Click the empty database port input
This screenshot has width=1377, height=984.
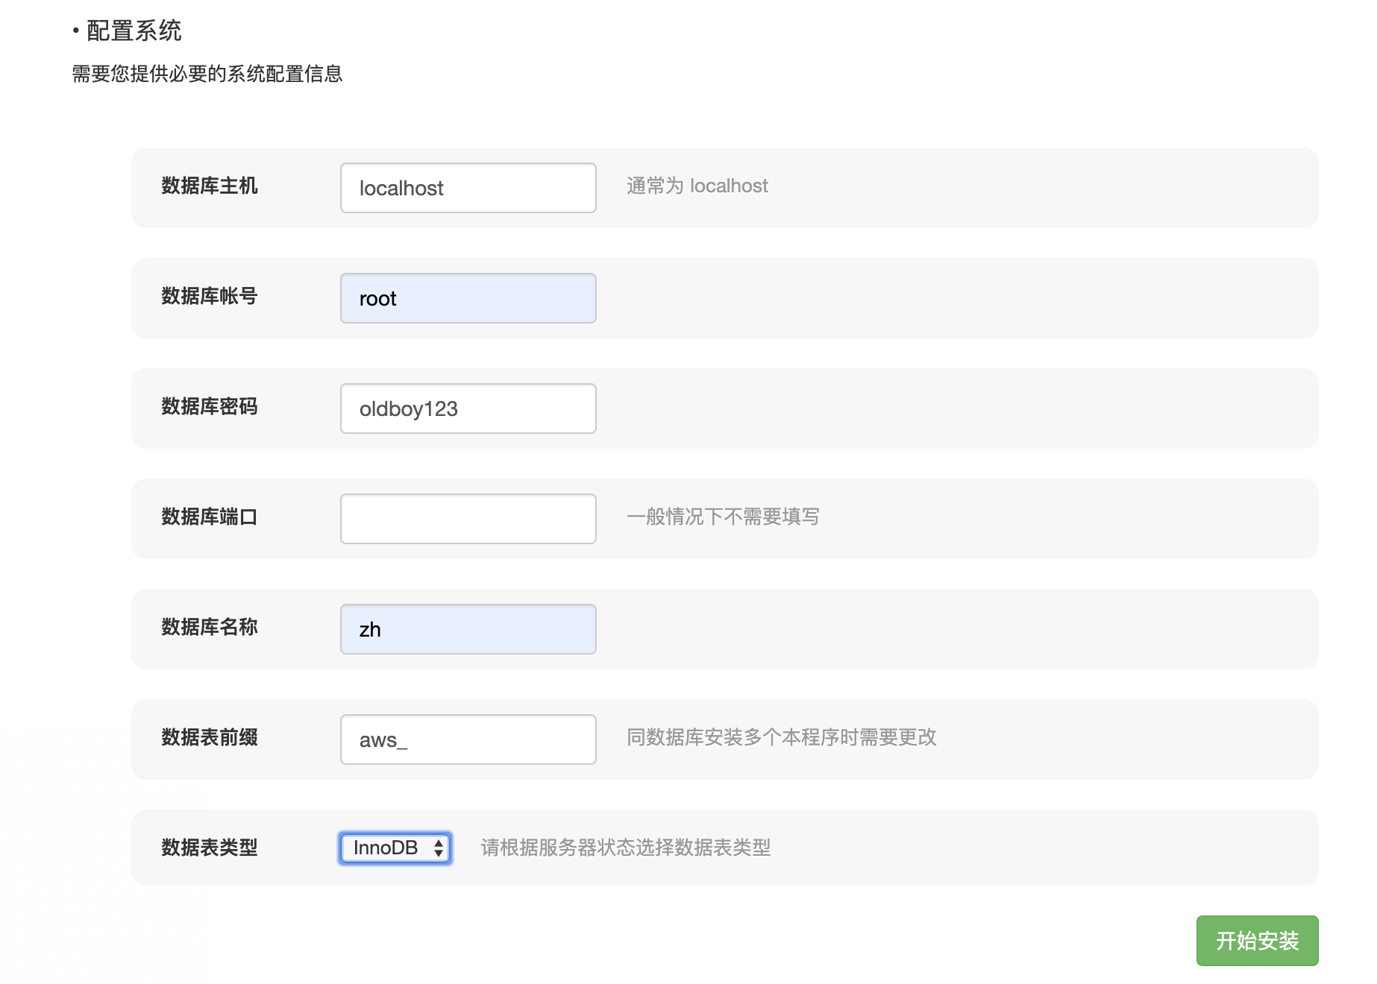[468, 519]
